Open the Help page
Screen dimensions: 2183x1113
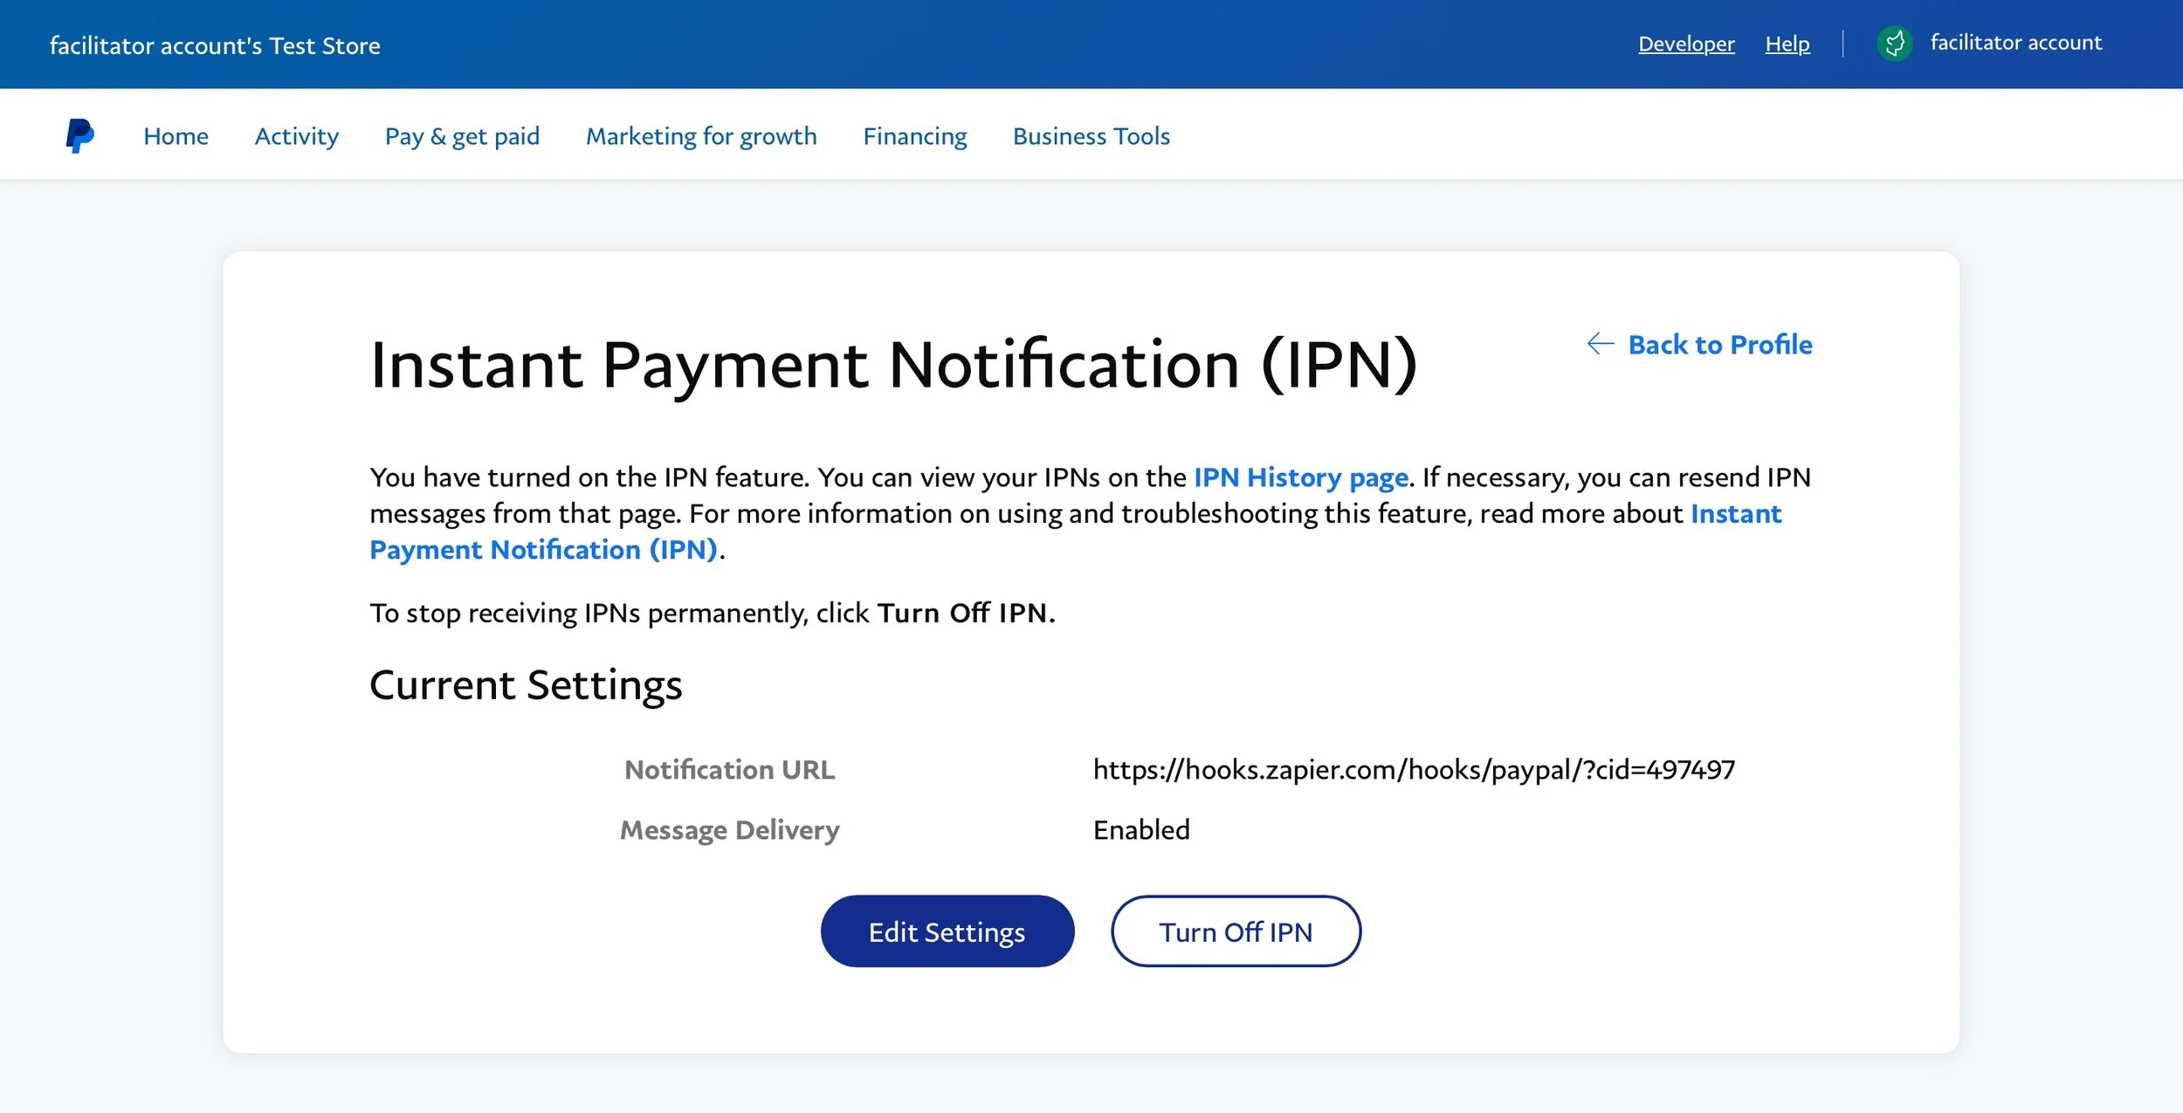pyautogui.click(x=1787, y=43)
